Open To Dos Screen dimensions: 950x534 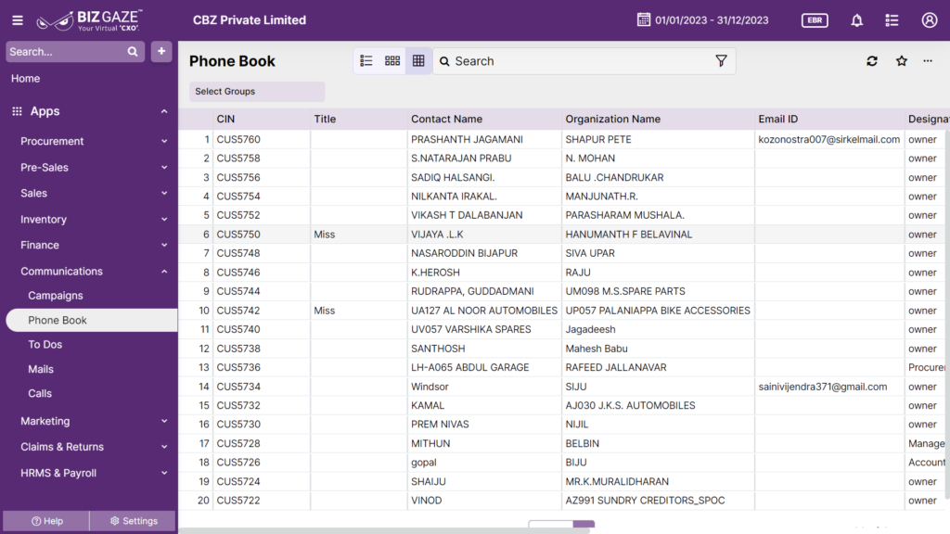coord(45,345)
